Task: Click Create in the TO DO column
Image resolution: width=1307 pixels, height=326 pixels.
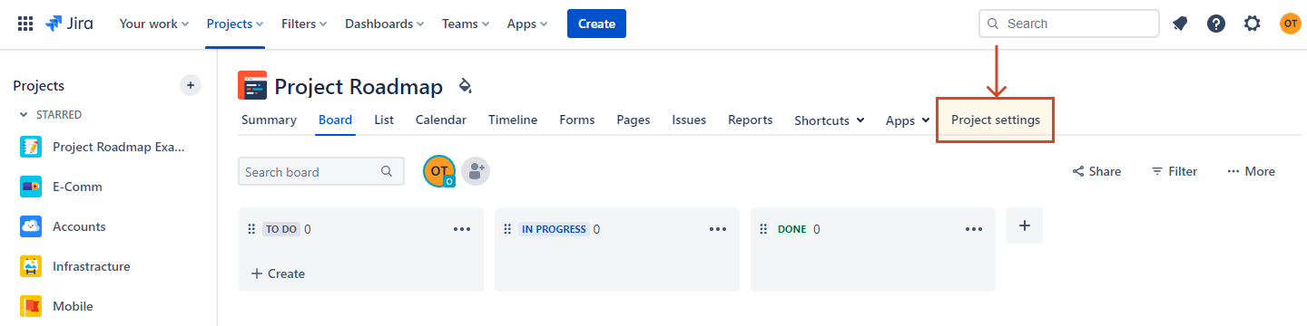Action: pos(278,273)
